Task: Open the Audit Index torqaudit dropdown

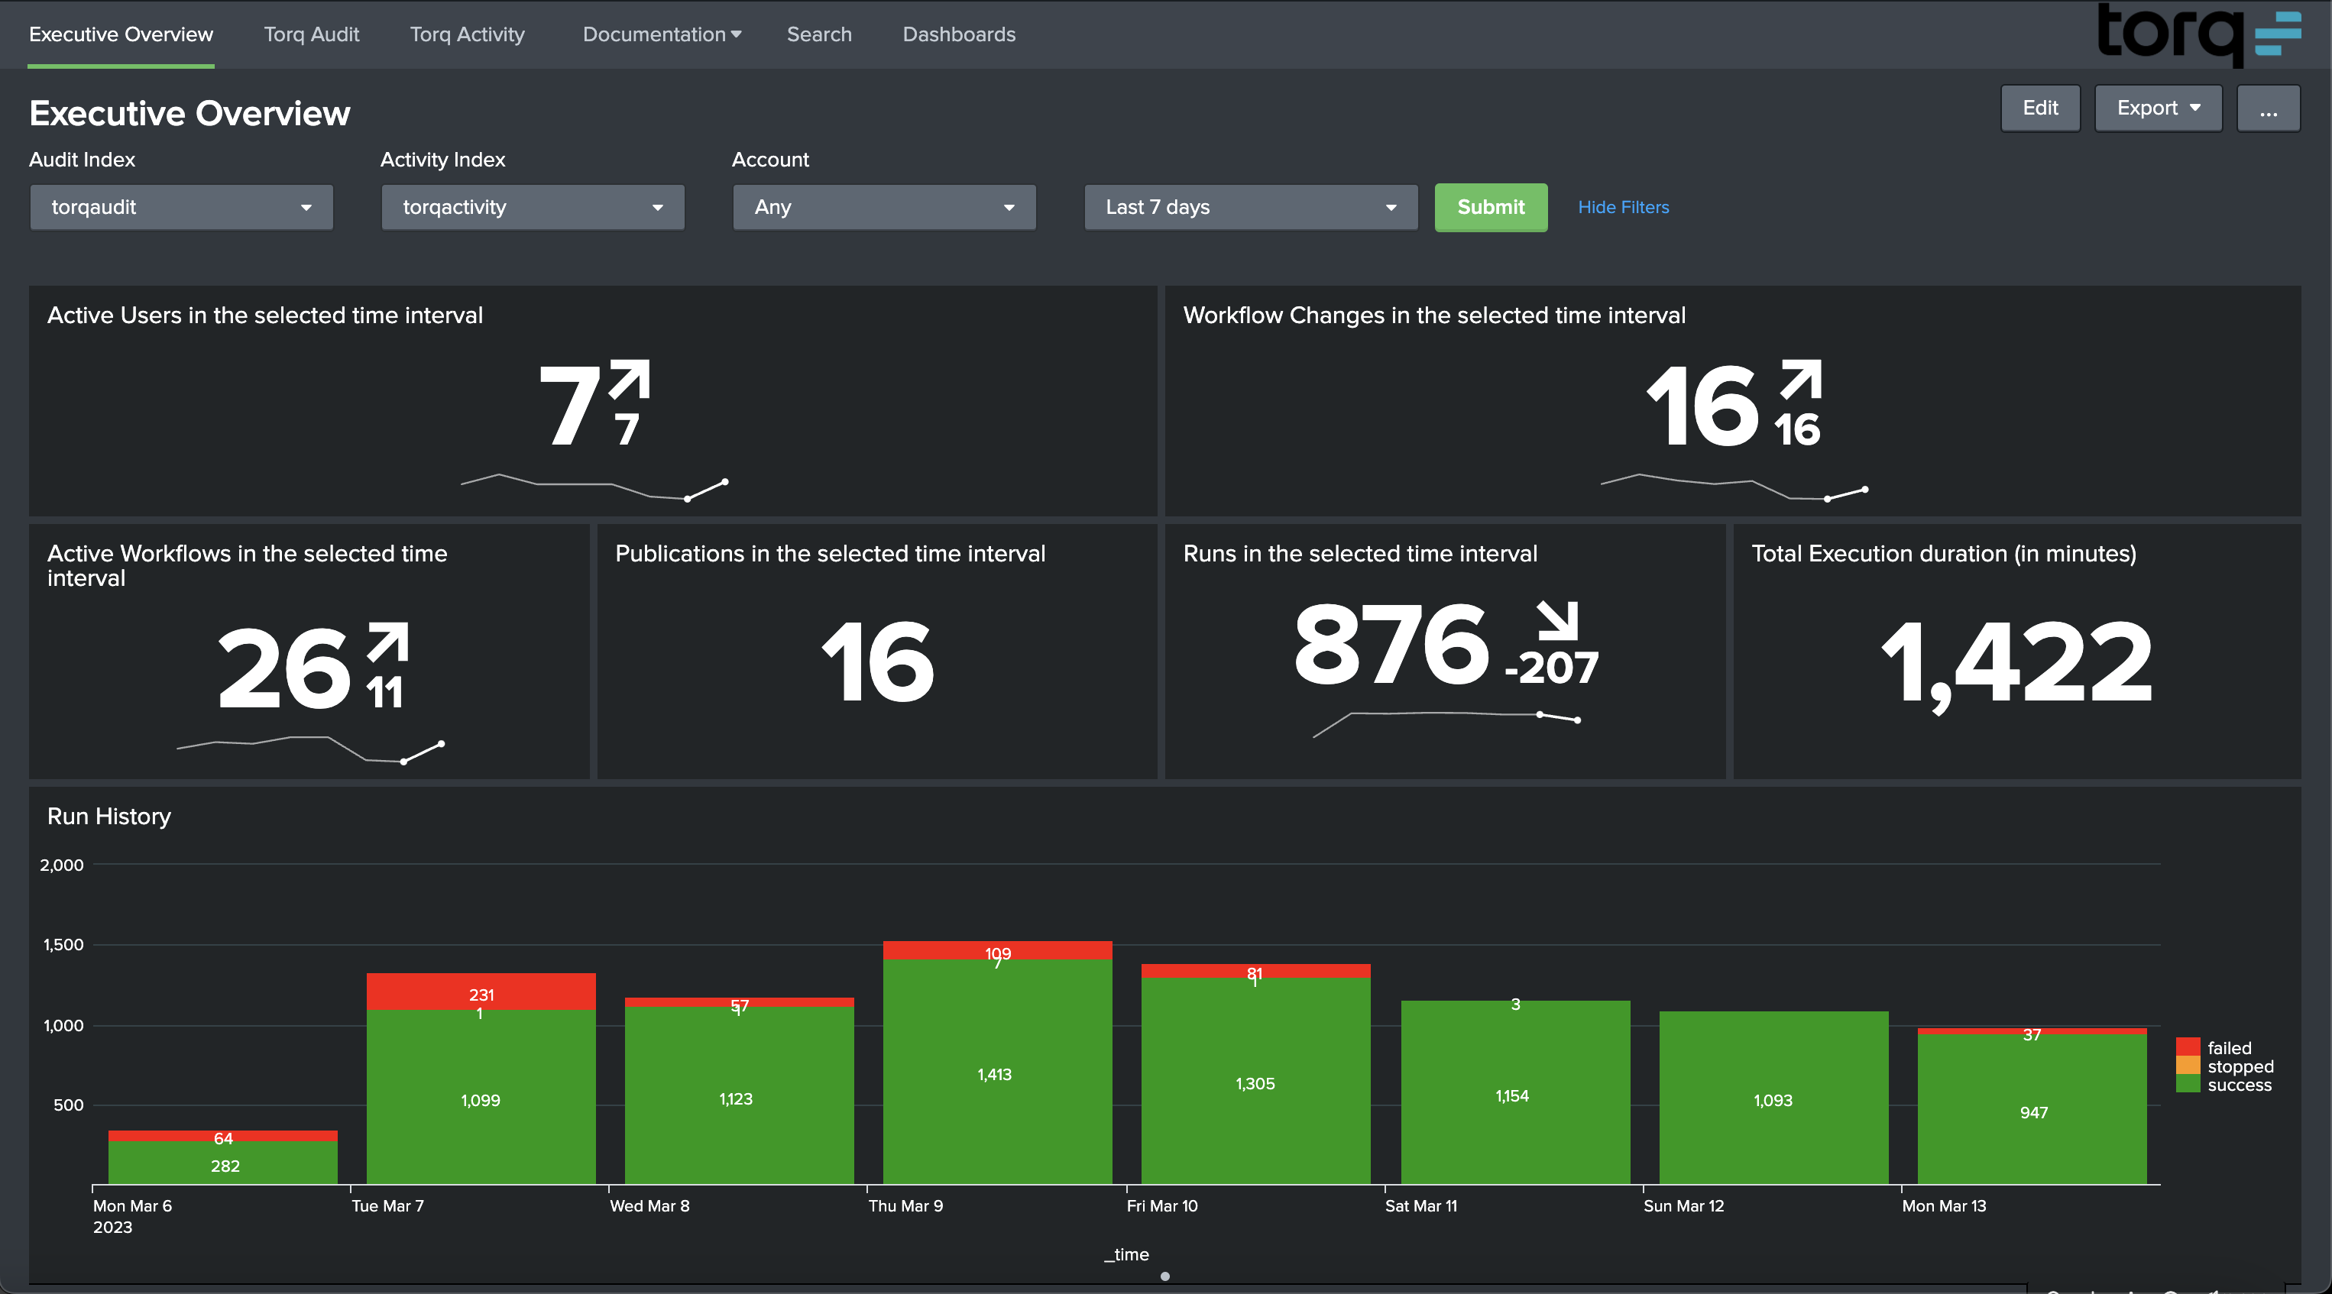Action: coord(182,207)
